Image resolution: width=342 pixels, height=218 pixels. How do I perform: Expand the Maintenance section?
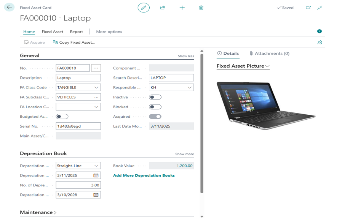tap(38, 212)
